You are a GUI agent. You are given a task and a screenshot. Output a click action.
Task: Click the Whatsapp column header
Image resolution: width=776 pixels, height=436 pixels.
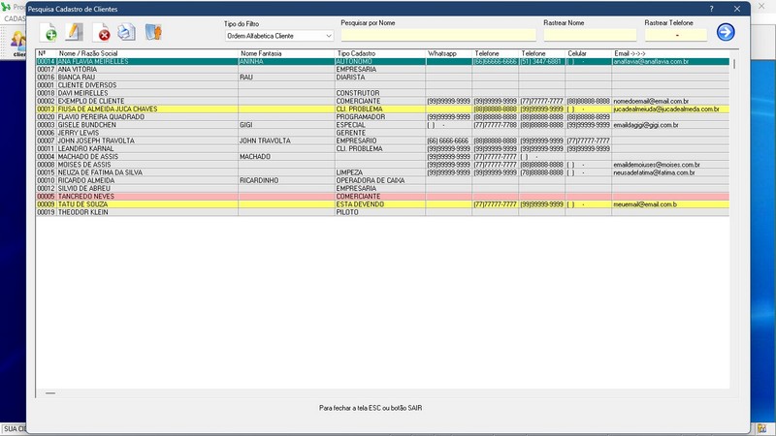449,53
